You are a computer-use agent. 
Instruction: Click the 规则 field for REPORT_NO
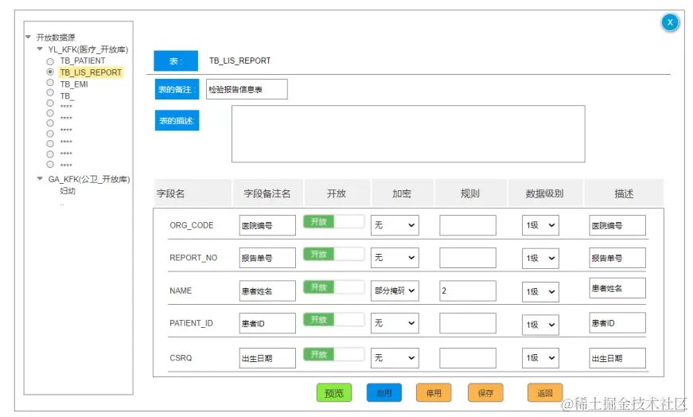468,258
